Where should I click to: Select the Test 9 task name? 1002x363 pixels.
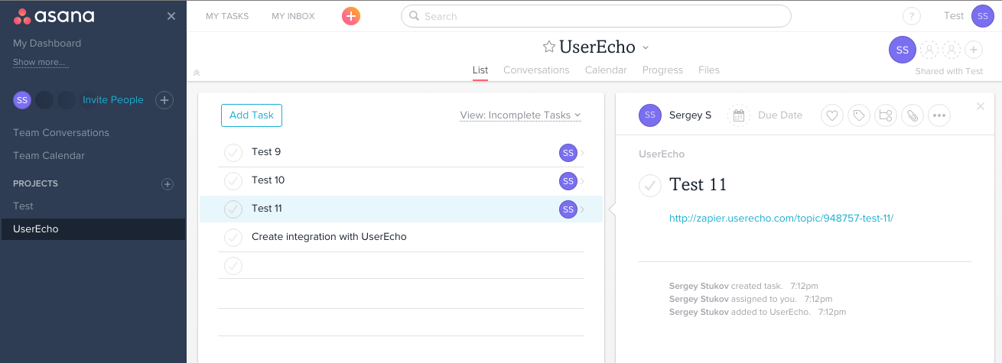pos(266,152)
